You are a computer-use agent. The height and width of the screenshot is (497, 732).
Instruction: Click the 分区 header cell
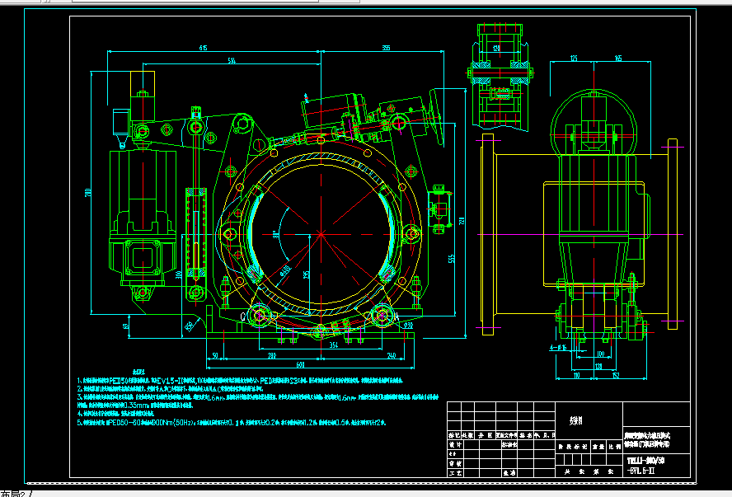485,435
